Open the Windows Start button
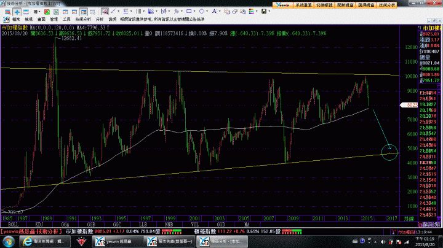The image size is (443, 248). (8, 242)
